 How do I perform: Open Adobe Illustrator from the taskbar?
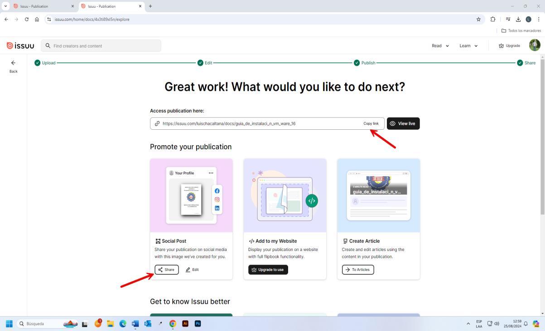(x=185, y=324)
